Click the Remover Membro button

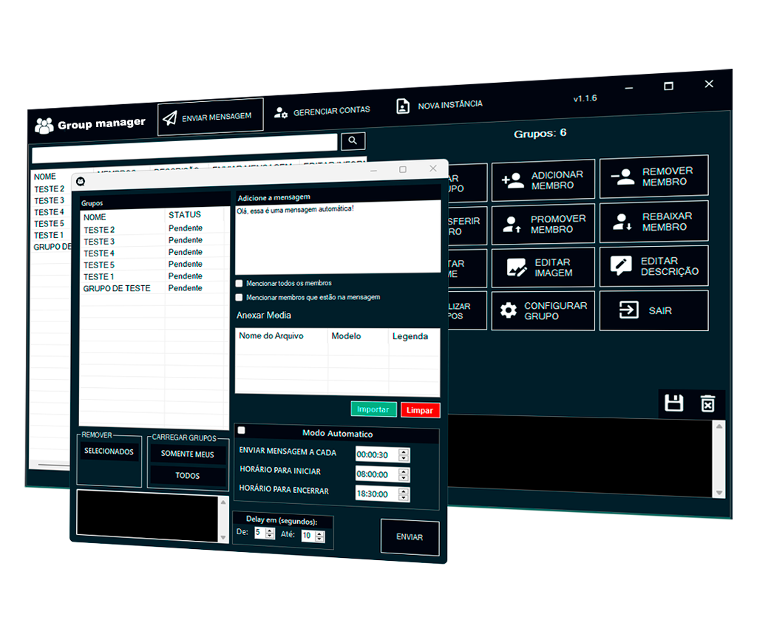[x=654, y=177]
